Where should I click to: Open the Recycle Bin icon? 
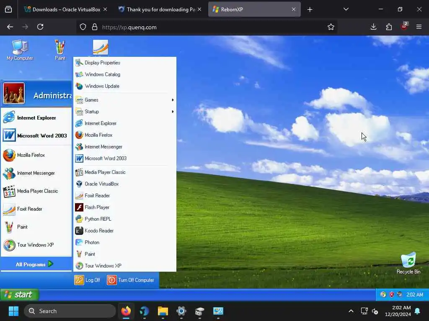pos(408,263)
